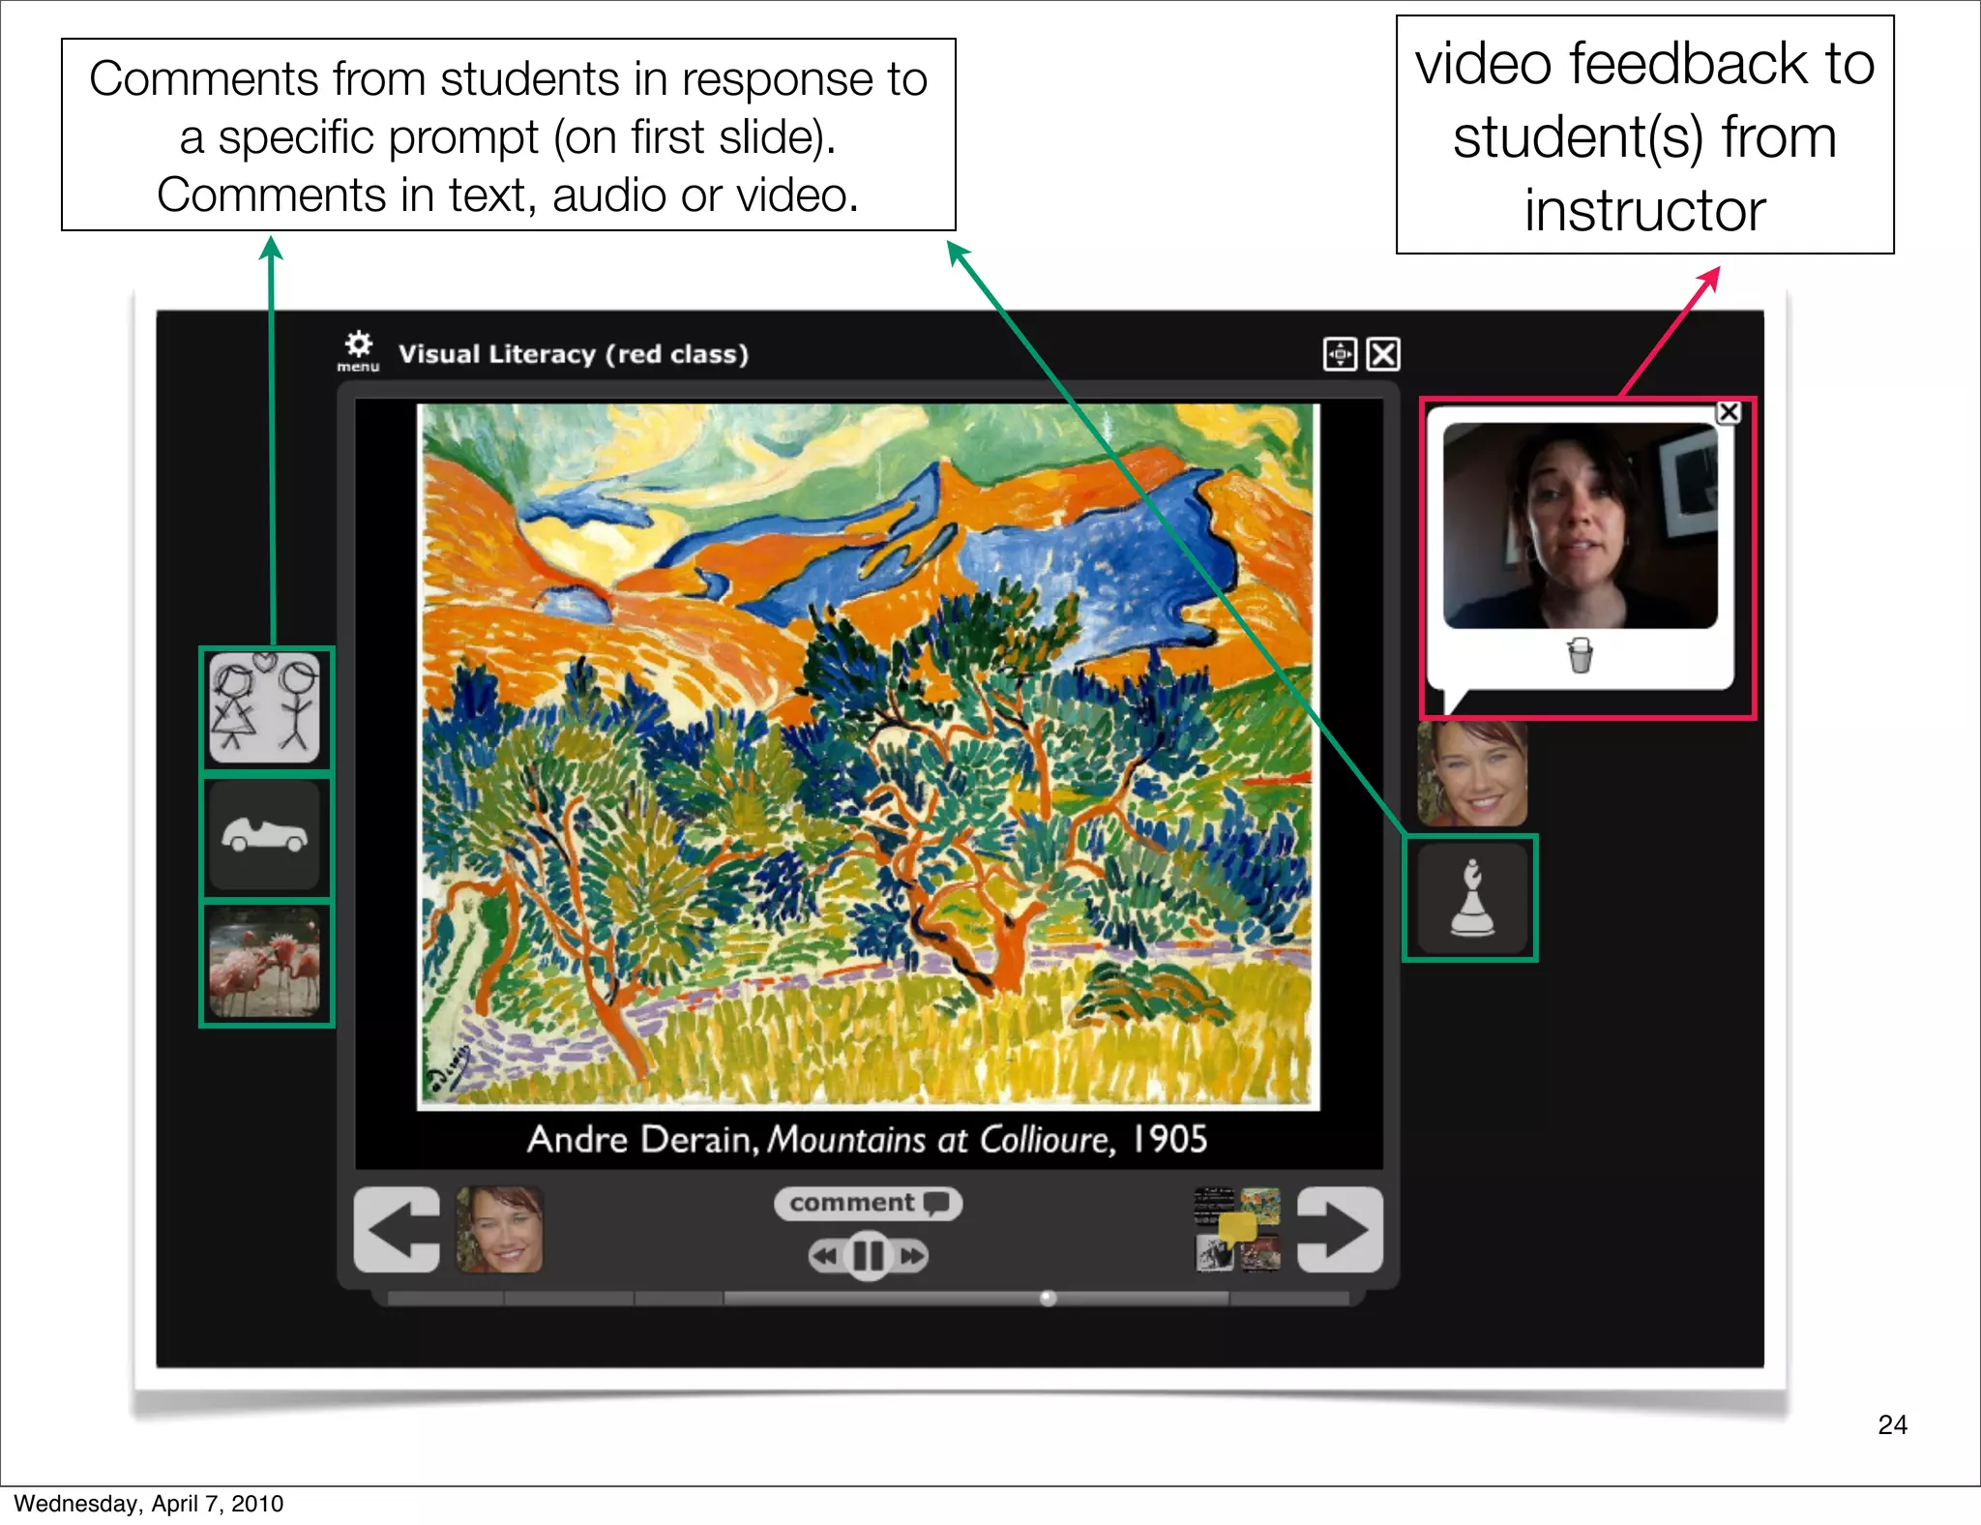Pause playback with the pause button
The height and width of the screenshot is (1525, 1981).
pyautogui.click(x=868, y=1256)
